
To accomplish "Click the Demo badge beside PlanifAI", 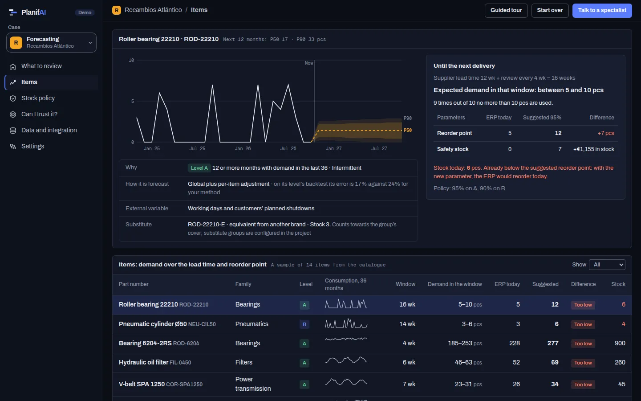I will (x=85, y=12).
